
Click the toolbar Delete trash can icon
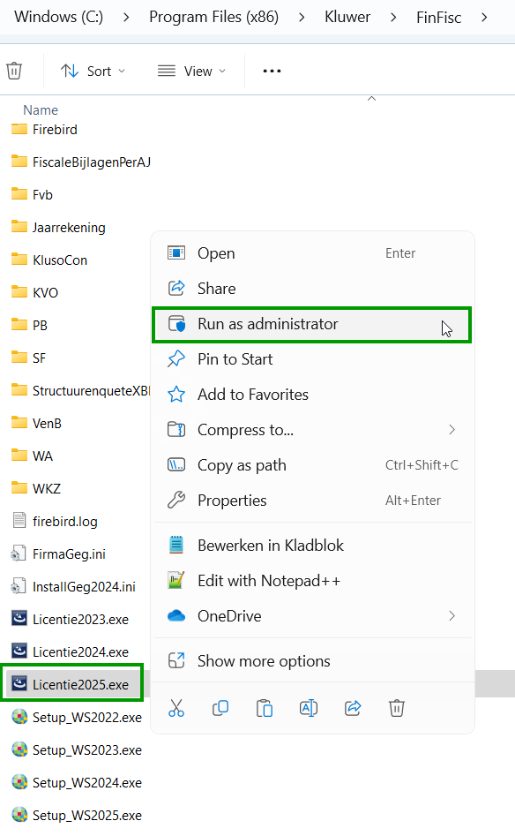14,71
